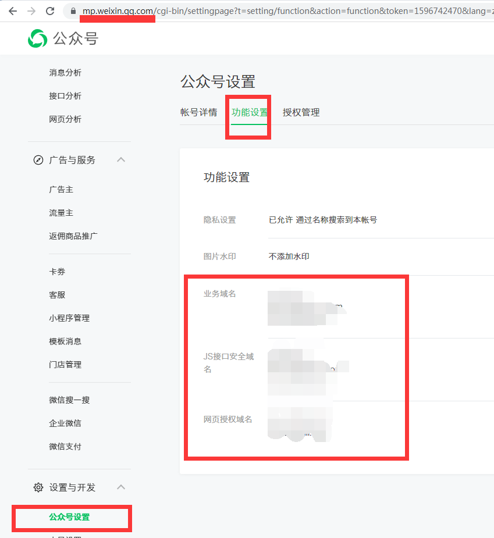This screenshot has height=538, width=494.
Task: Open 流量主 in the sidebar
Action: 61,213
